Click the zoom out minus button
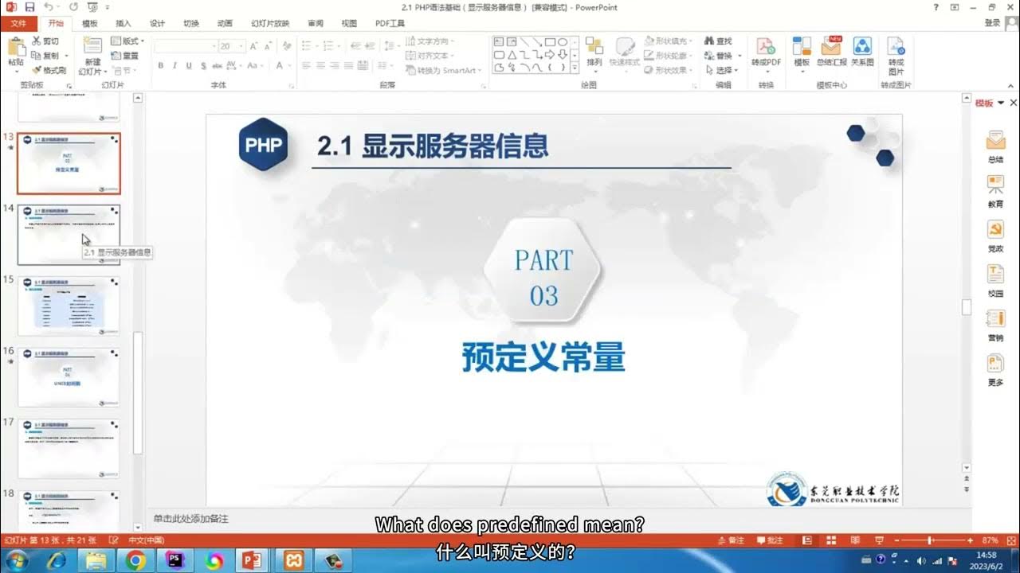1020x573 pixels. tap(895, 540)
